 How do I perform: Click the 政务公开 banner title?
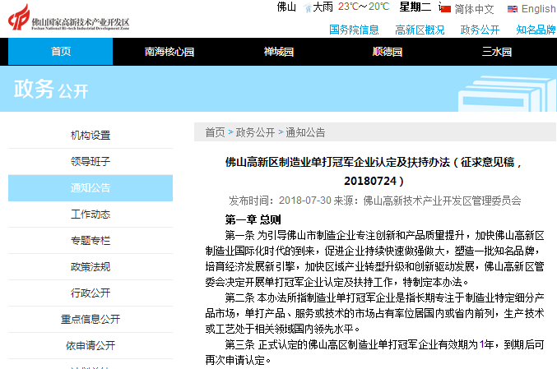[51, 90]
